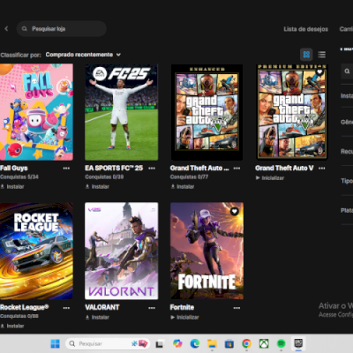Click Conquistas 0/77 under Grand Theft Auto

(x=189, y=176)
